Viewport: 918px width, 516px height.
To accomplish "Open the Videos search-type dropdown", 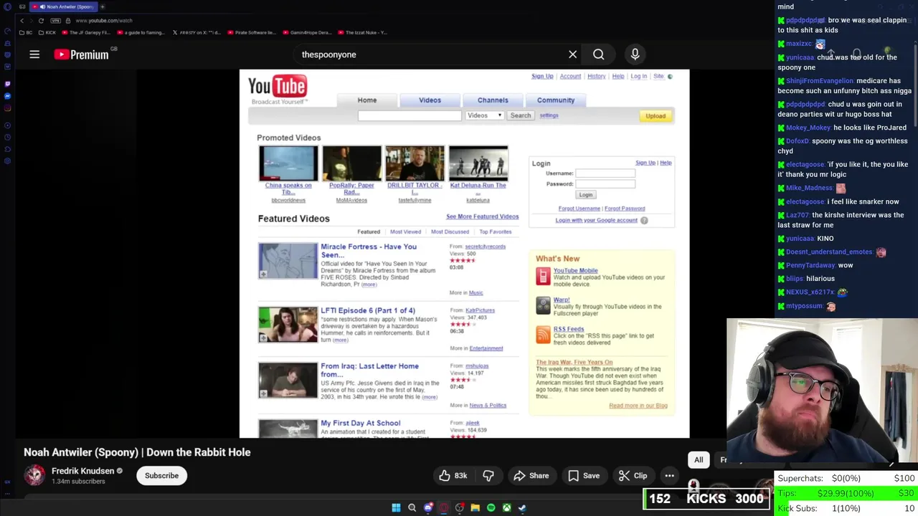I will 485,115.
